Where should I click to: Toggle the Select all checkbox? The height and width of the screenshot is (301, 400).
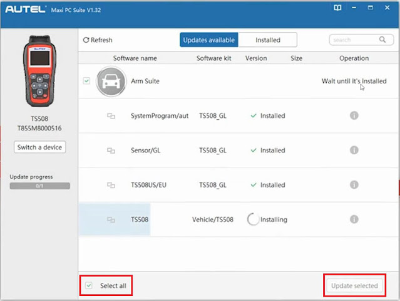click(89, 285)
